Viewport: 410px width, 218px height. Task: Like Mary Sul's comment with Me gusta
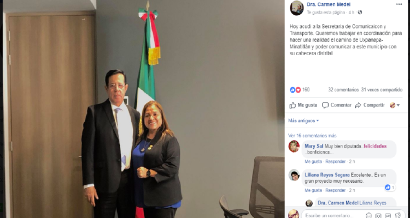coord(313,161)
